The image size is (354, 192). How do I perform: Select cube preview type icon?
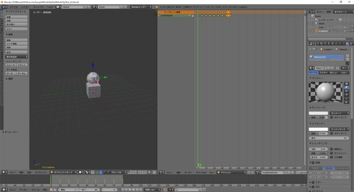pos(346,91)
